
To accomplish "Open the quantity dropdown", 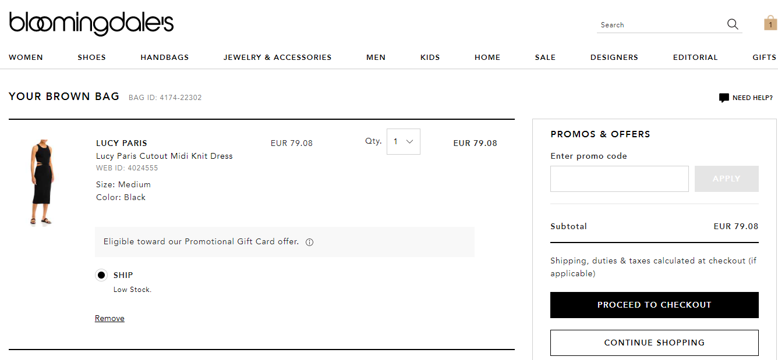I will (403, 141).
